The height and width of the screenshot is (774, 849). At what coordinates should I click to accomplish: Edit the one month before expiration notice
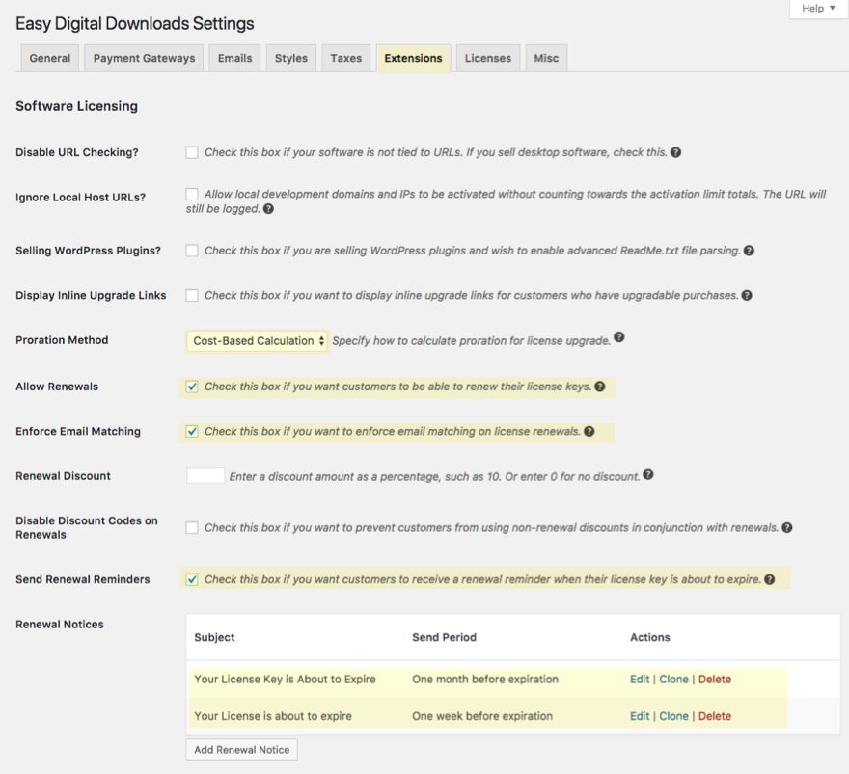pyautogui.click(x=639, y=679)
